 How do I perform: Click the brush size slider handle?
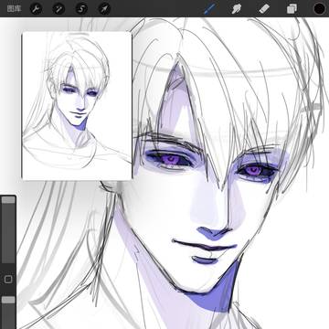coord(8,200)
